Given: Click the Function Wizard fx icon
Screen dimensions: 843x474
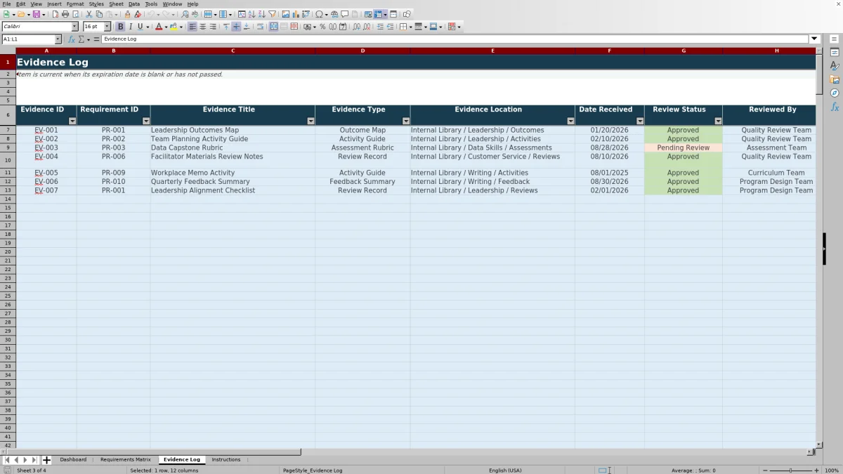Looking at the screenshot, I should tap(72, 39).
